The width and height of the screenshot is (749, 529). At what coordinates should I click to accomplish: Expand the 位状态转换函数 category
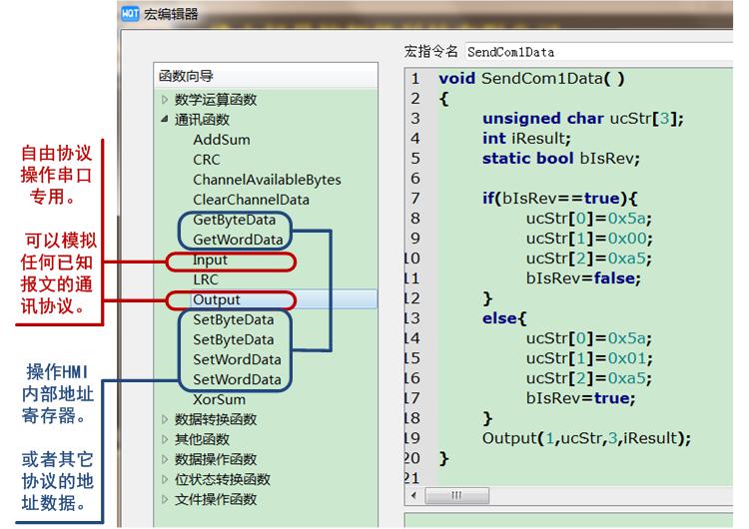165,479
